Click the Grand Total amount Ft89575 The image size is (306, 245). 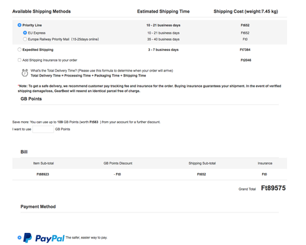click(x=273, y=188)
